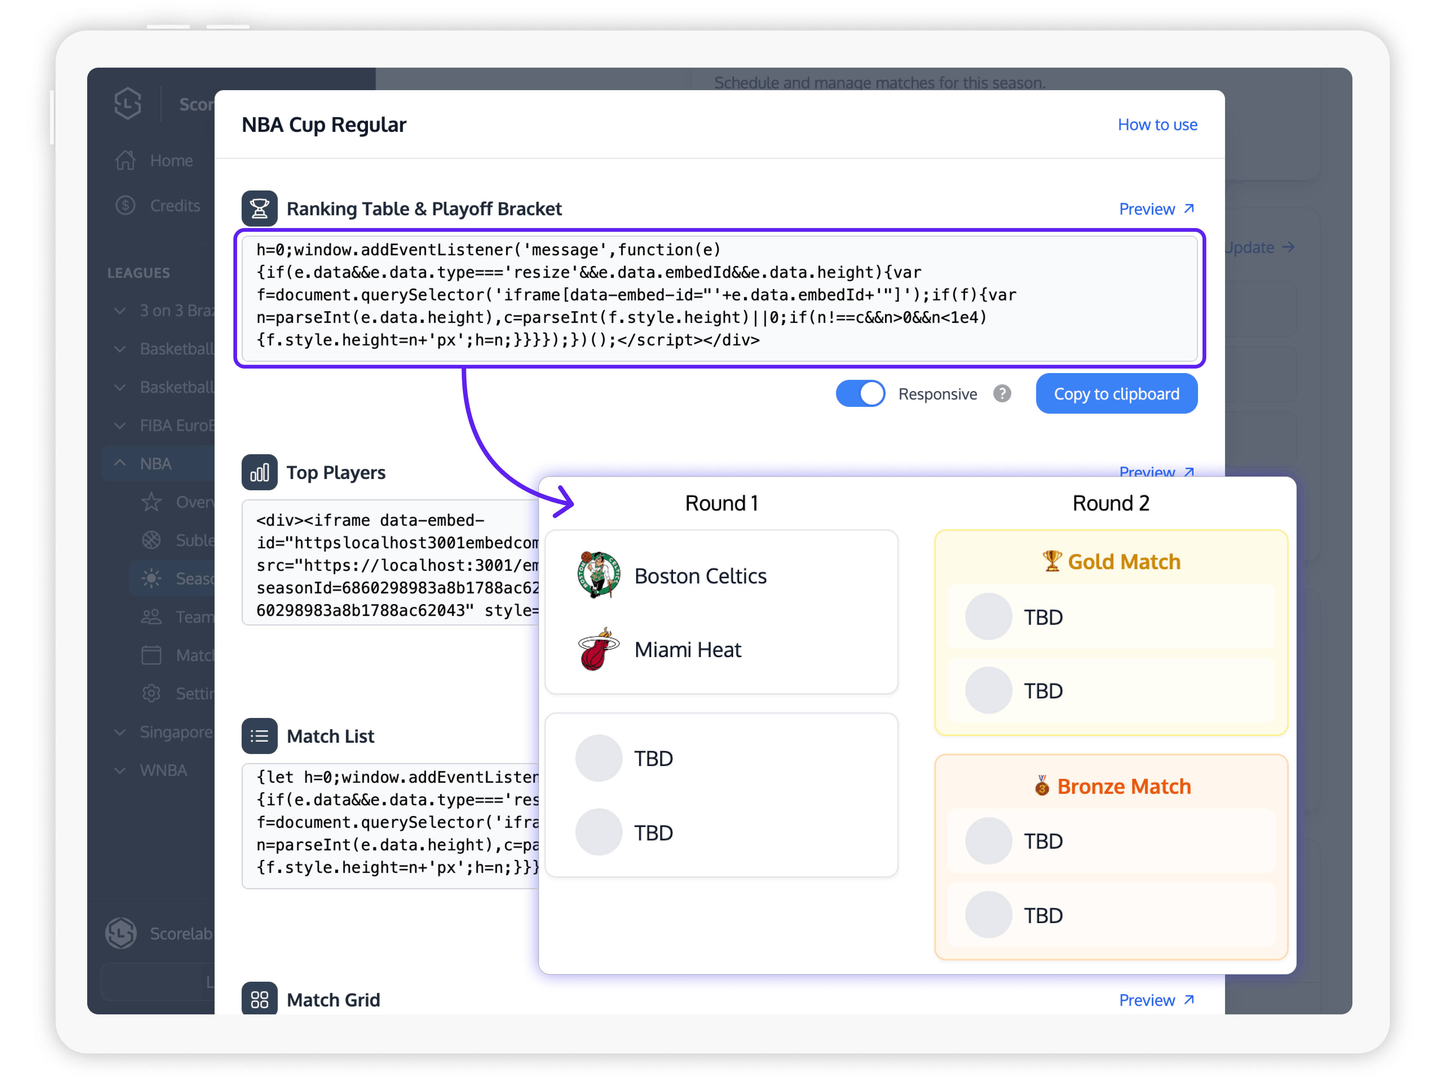The height and width of the screenshot is (1082, 1443).
Task: Open the How to use link
Action: 1158,125
